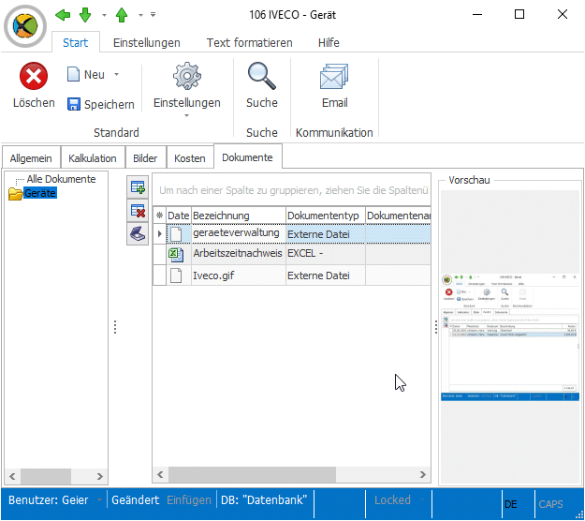Click the Suche magnifier icon
The height and width of the screenshot is (521, 585).
pos(261,76)
